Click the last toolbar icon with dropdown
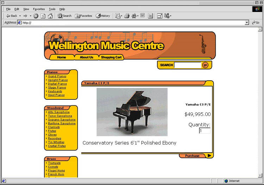Image resolution: width=264 pixels, height=185 pixels. click(167, 16)
